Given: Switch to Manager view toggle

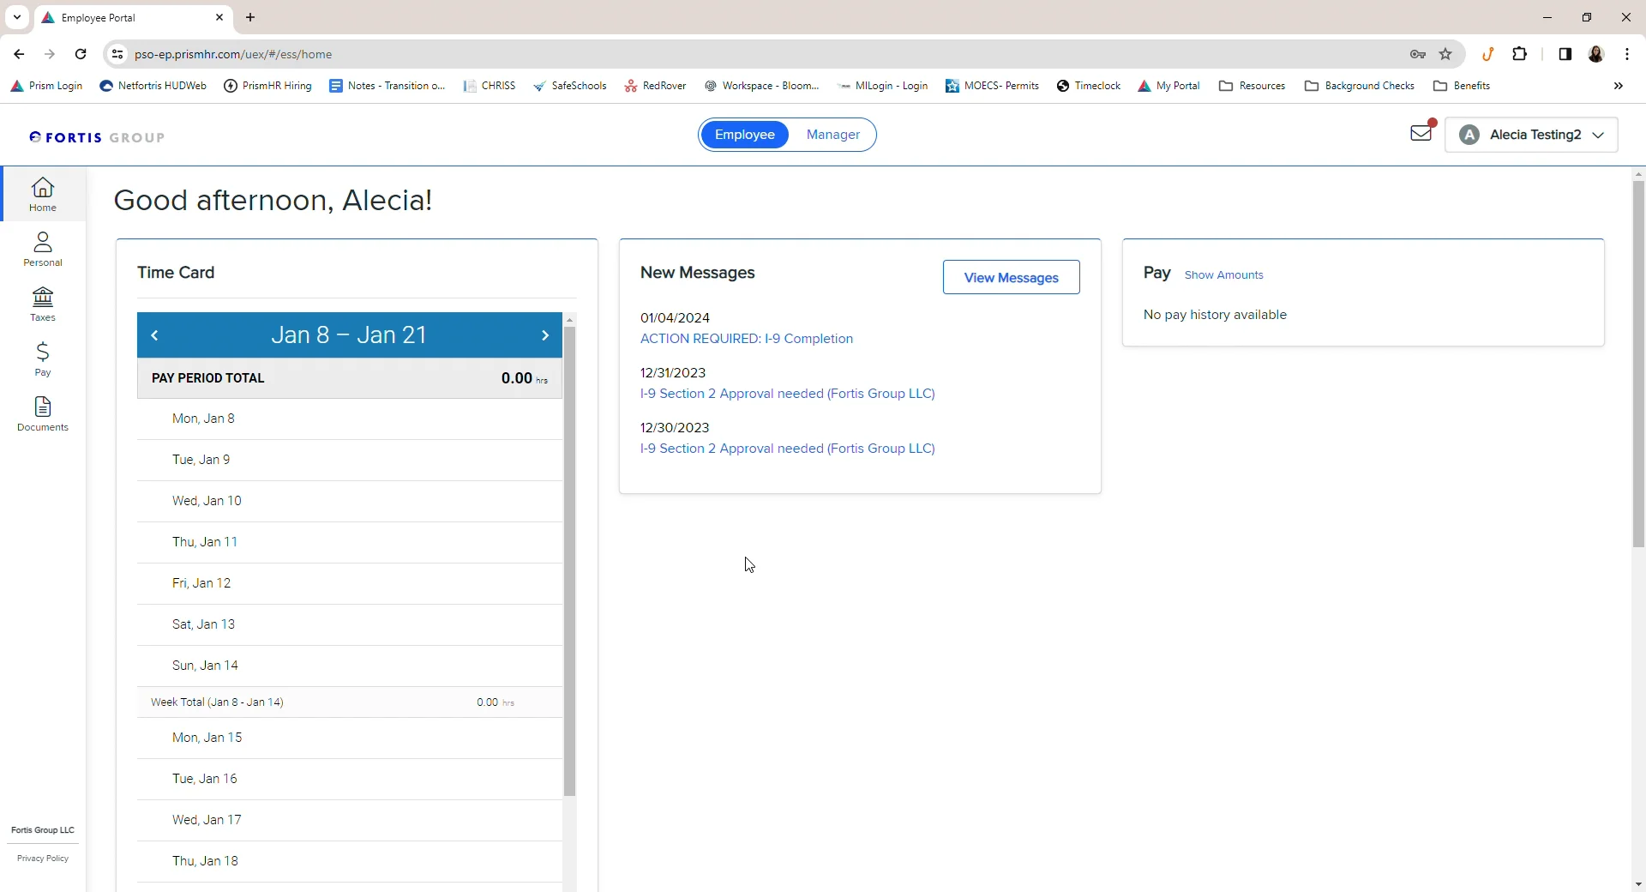Looking at the screenshot, I should [x=832, y=135].
